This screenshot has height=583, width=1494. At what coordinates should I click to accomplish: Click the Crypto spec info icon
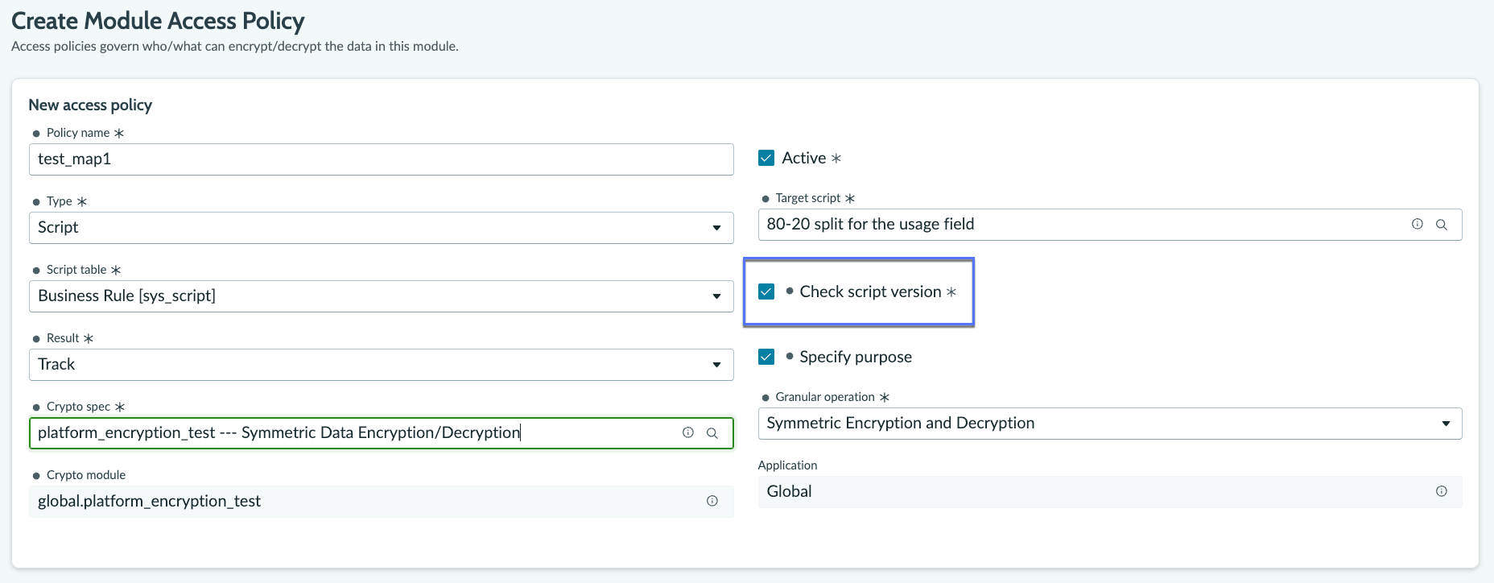687,432
